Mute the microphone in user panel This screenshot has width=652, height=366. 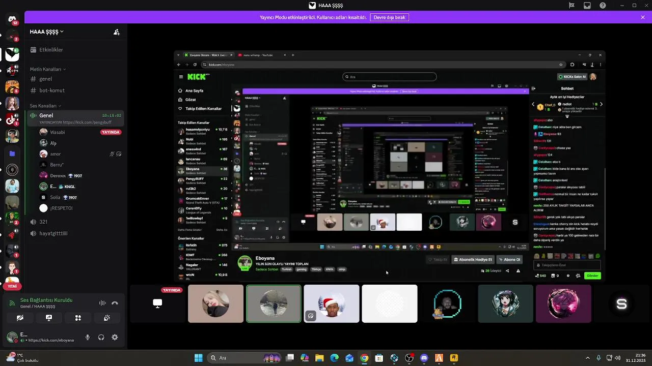pos(88,337)
